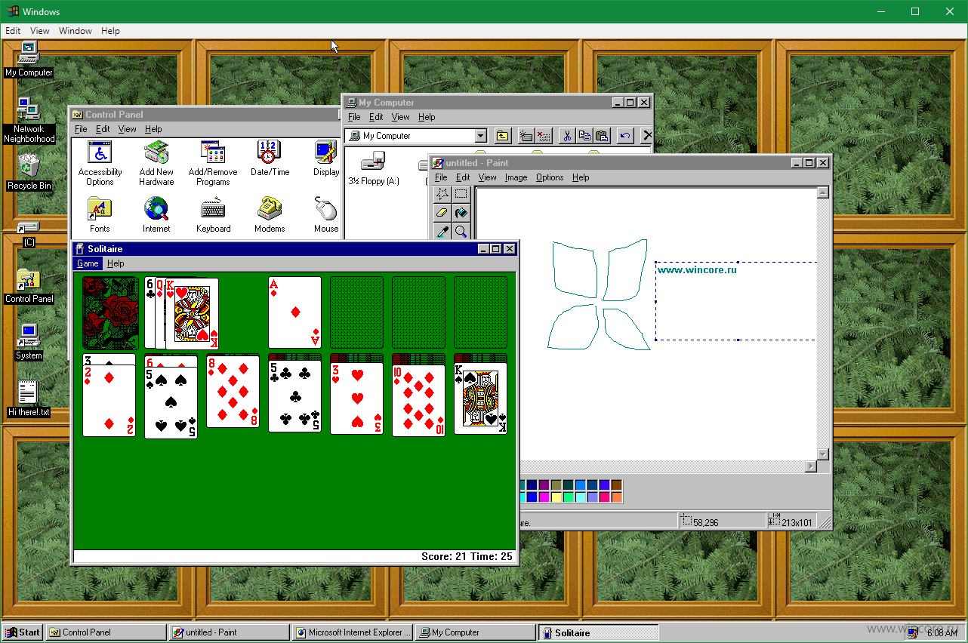Switch to My Computer taskbar button
This screenshot has height=643, width=968.
476,632
